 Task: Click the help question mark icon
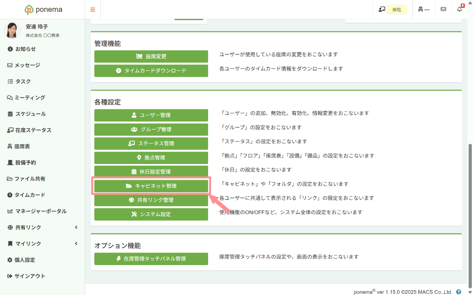pyautogui.click(x=459, y=292)
